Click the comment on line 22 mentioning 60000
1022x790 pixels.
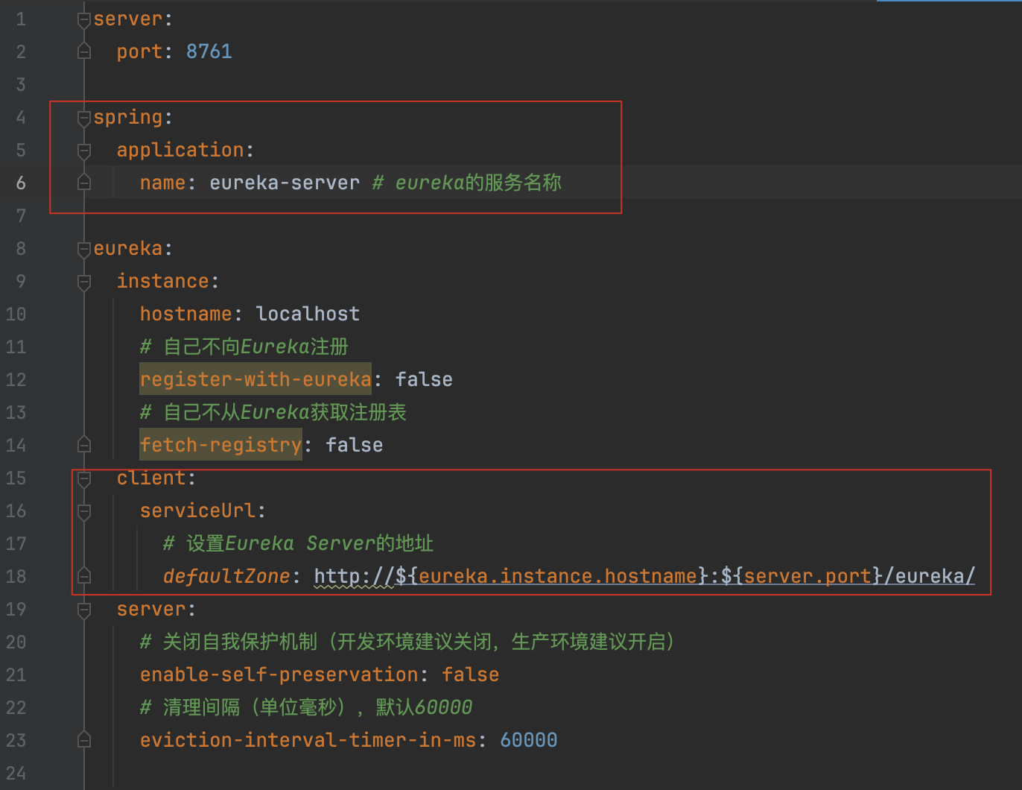(306, 707)
